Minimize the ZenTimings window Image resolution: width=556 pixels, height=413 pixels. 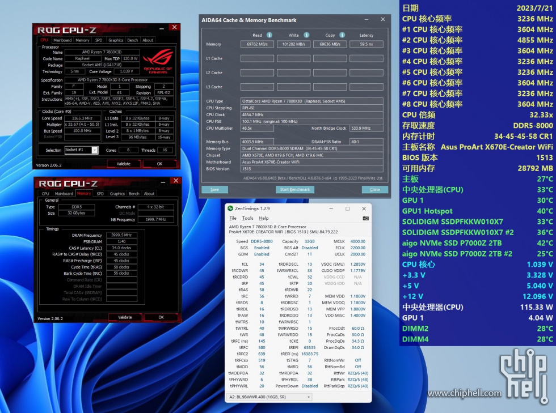point(331,208)
